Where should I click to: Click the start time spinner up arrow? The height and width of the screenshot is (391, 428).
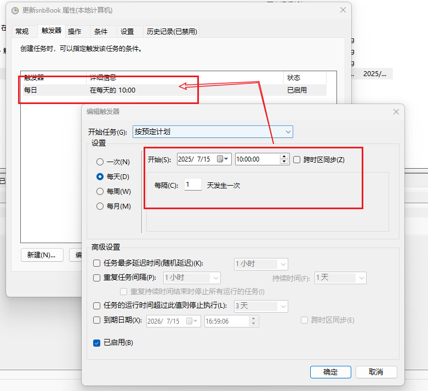click(284, 157)
